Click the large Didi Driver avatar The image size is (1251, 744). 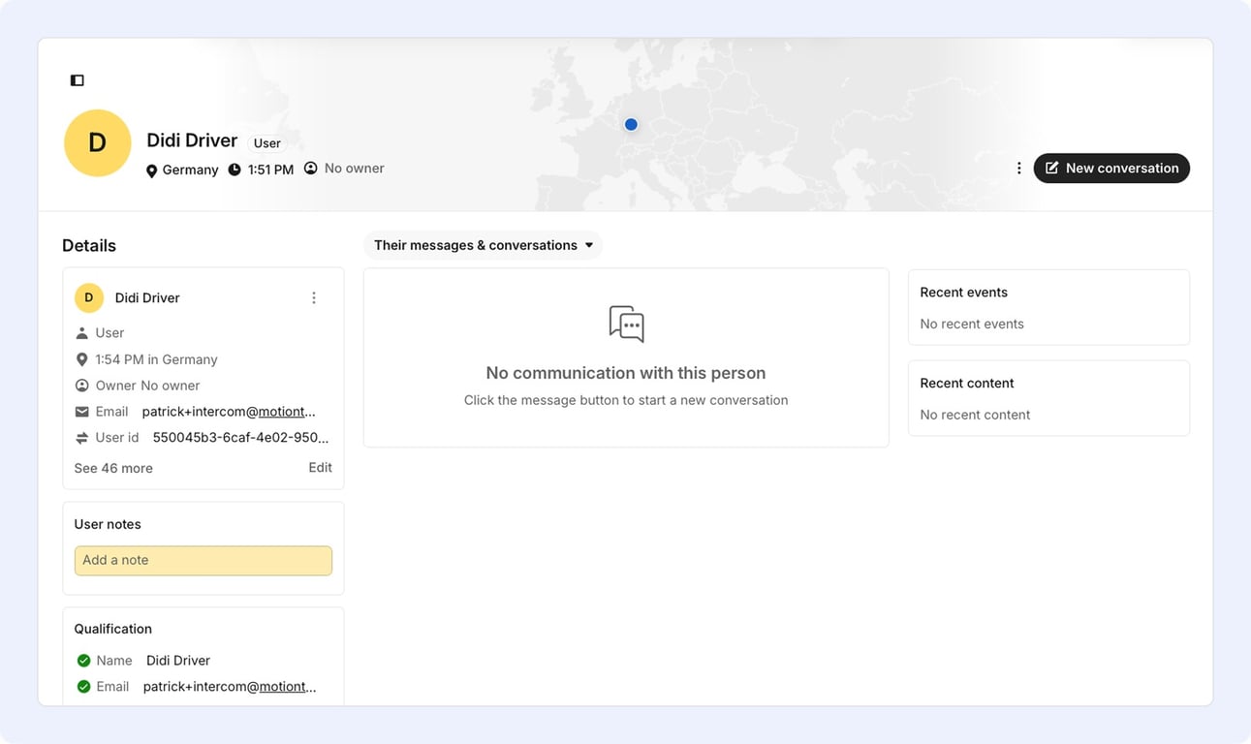tap(97, 143)
